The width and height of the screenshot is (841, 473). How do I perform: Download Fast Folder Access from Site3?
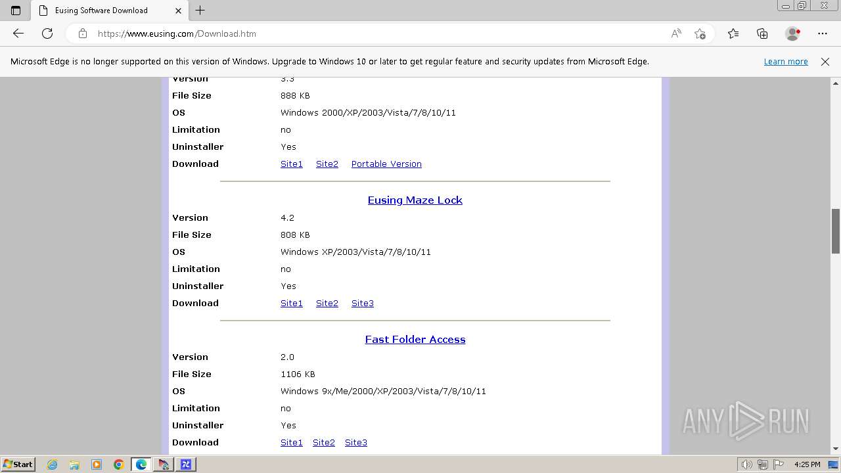point(356,443)
